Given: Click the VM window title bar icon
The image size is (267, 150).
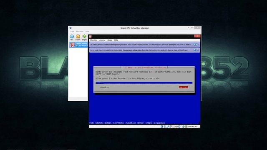Looking at the screenshot, I should click(x=91, y=36).
